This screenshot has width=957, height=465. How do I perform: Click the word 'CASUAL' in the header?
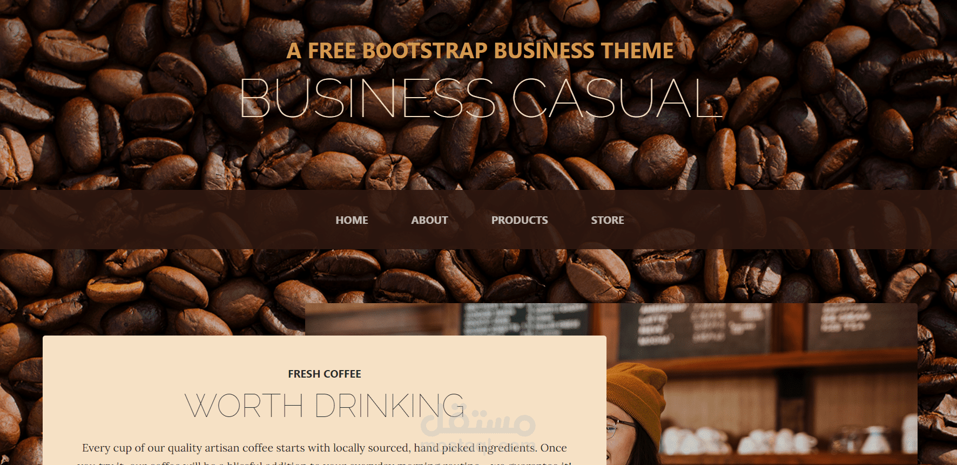pos(617,98)
